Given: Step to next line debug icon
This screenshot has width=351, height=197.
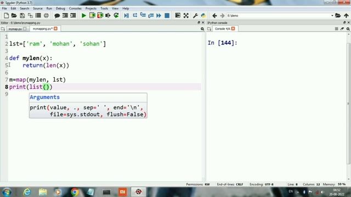Looking at the screenshot, I should 135,15.
